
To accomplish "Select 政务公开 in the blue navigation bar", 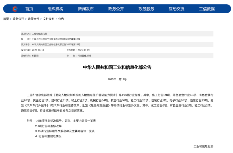I will tap(116, 9).
